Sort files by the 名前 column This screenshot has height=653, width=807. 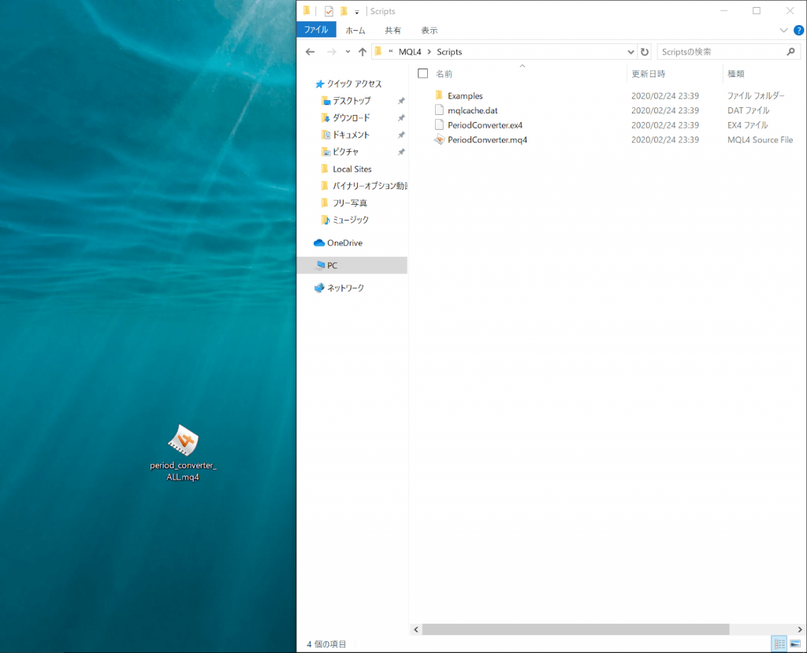pyautogui.click(x=444, y=74)
